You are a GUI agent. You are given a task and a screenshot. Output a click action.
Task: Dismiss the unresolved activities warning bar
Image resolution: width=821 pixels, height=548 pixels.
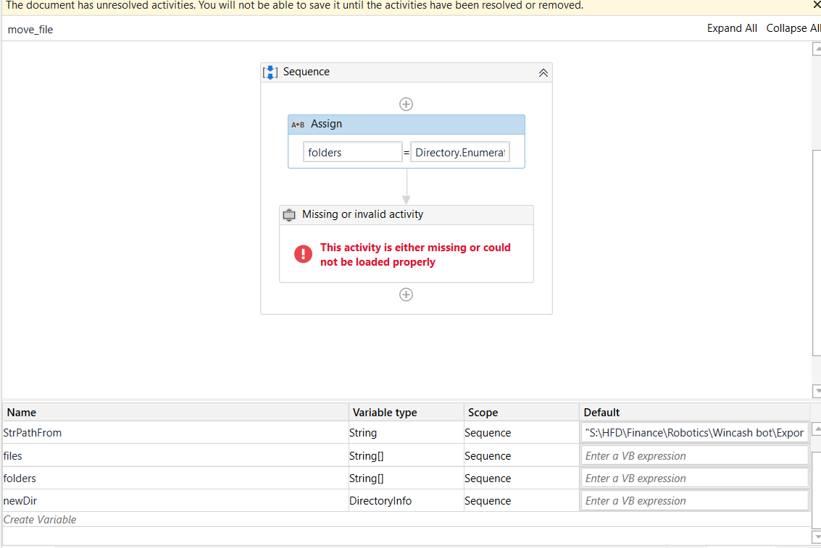tap(817, 5)
